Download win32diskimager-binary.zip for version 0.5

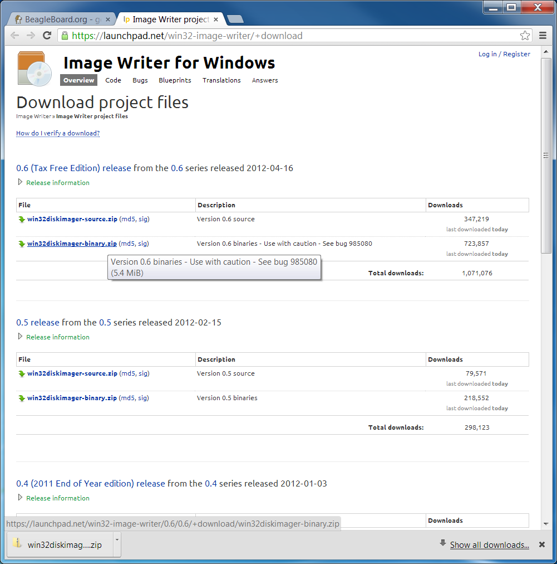(x=72, y=398)
